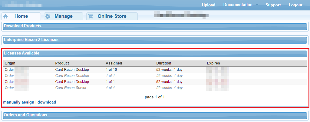This screenshot has height=122, width=310.
Task: Click the Manage gear icon
Action: tap(48, 16)
